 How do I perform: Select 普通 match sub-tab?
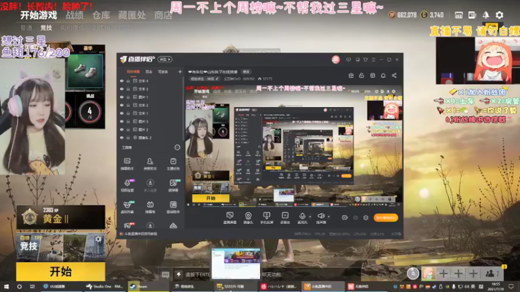[x=26, y=28]
